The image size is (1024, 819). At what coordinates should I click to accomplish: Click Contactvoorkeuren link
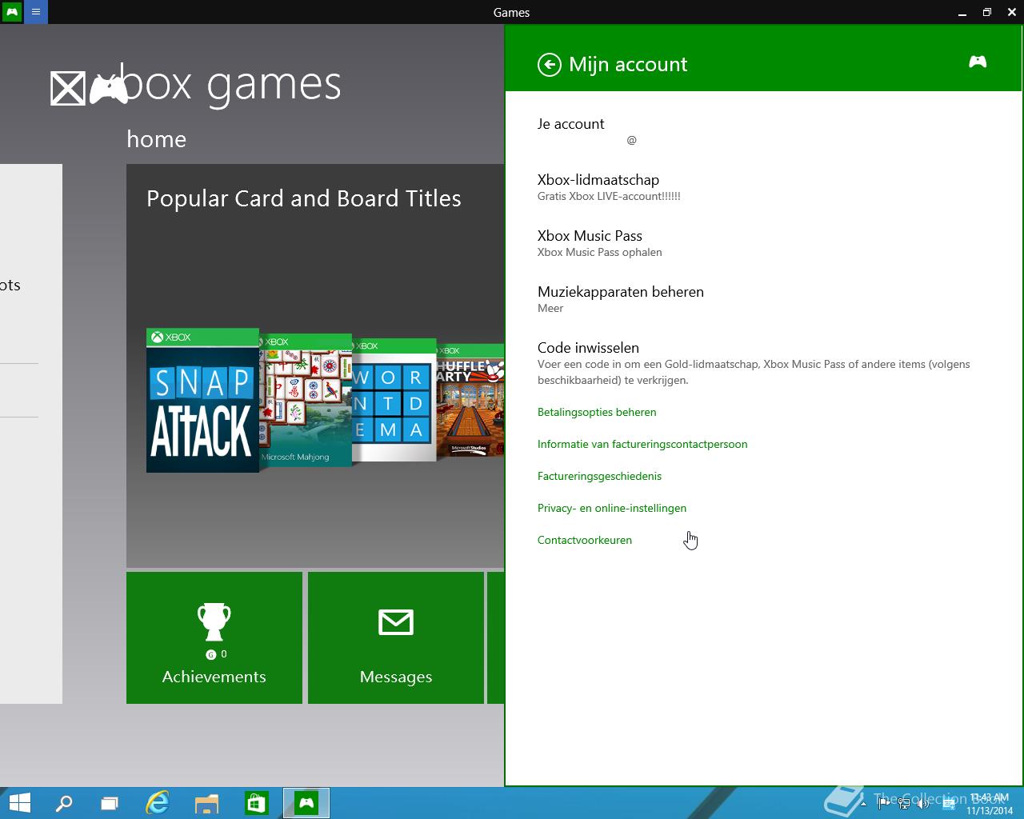(585, 540)
